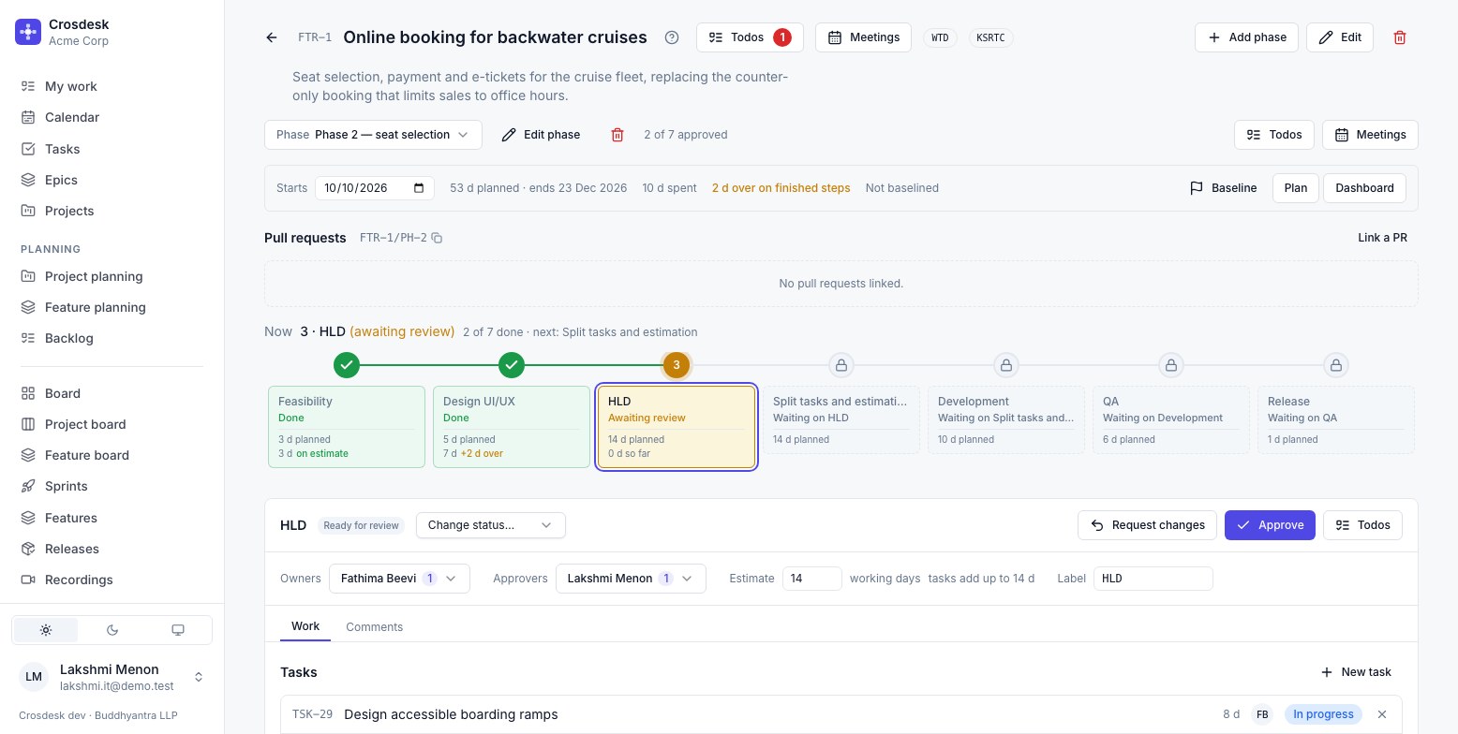Click the Edit phase button
Image resolution: width=1458 pixels, height=734 pixels.
click(x=541, y=135)
